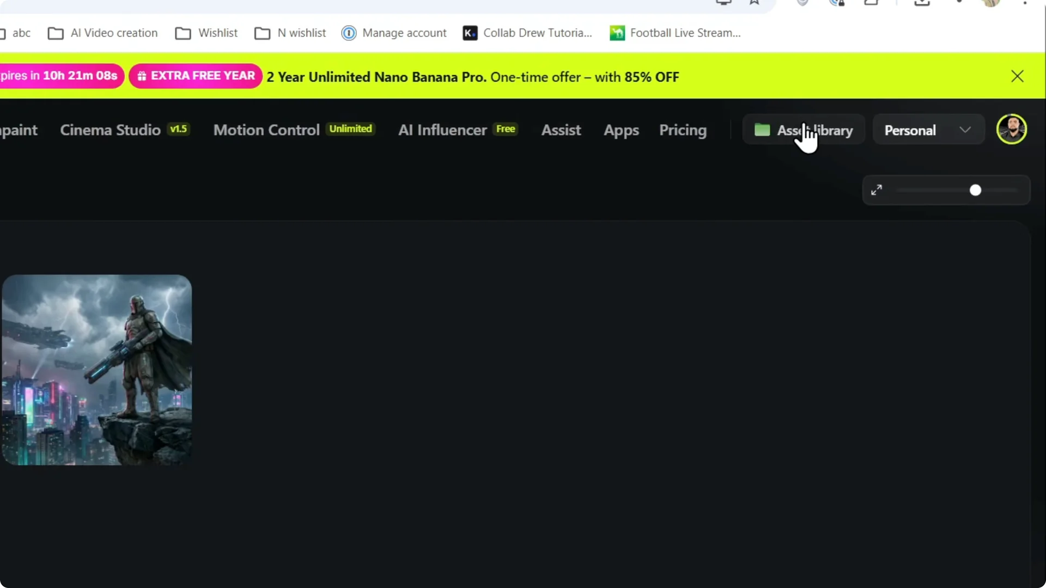Open the N wishlist bookmarks folder

[x=263, y=33]
